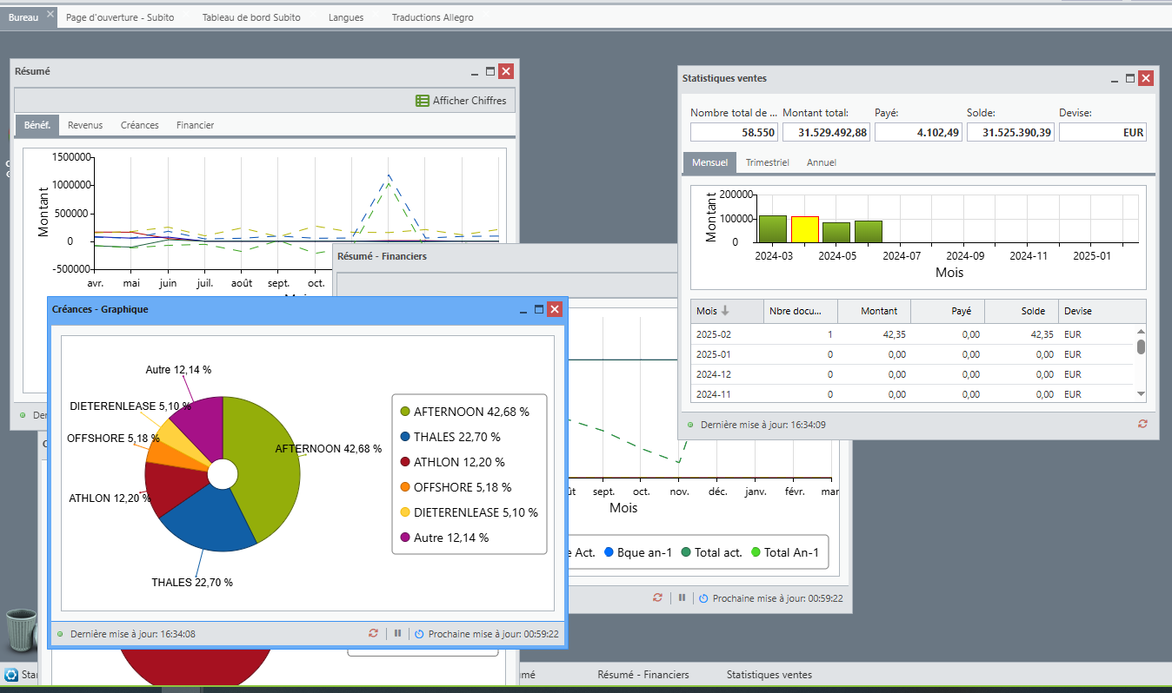Viewport: 1172px width, 693px height.
Task: Maximize the Créances - Graphique window
Action: coord(539,309)
